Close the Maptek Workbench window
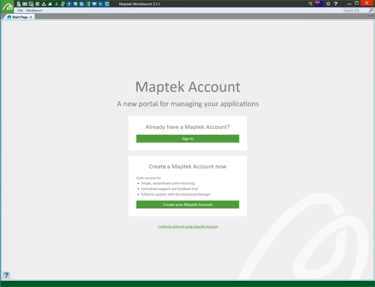This screenshot has height=287, width=375. pyautogui.click(x=367, y=3)
